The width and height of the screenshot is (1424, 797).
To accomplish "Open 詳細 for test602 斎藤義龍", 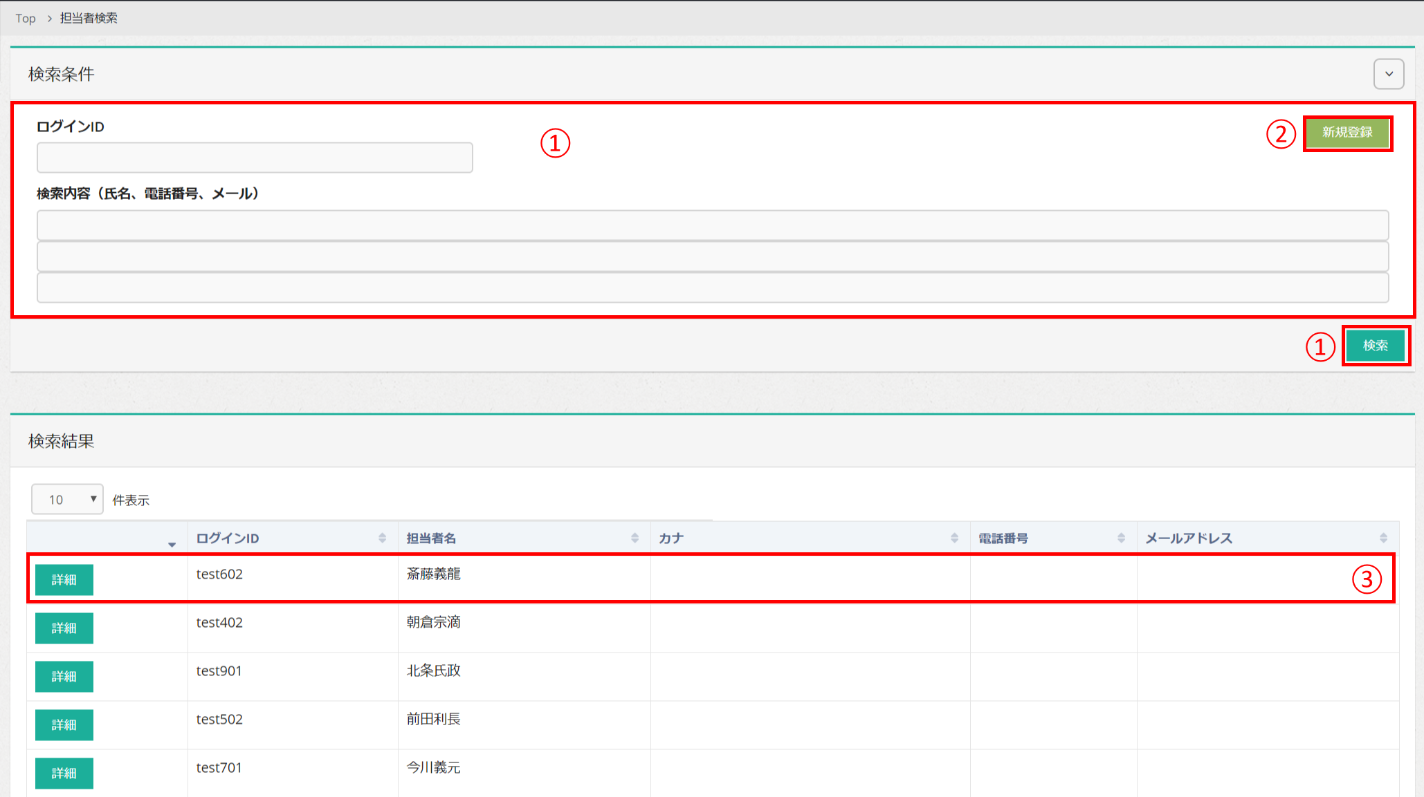I will (64, 580).
